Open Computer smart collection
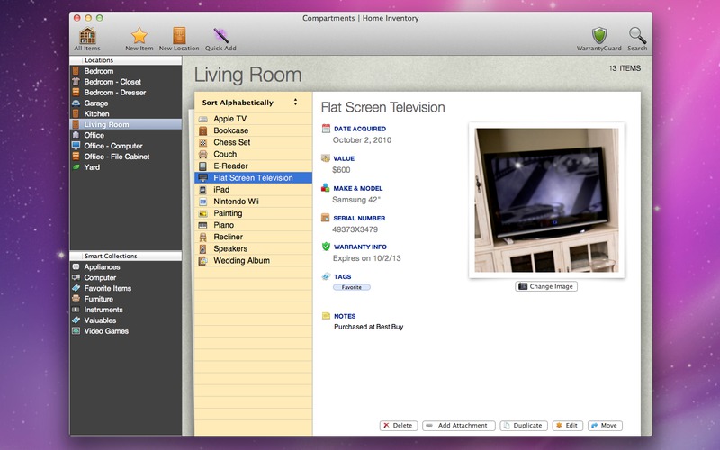This screenshot has height=450, width=720. [125, 277]
